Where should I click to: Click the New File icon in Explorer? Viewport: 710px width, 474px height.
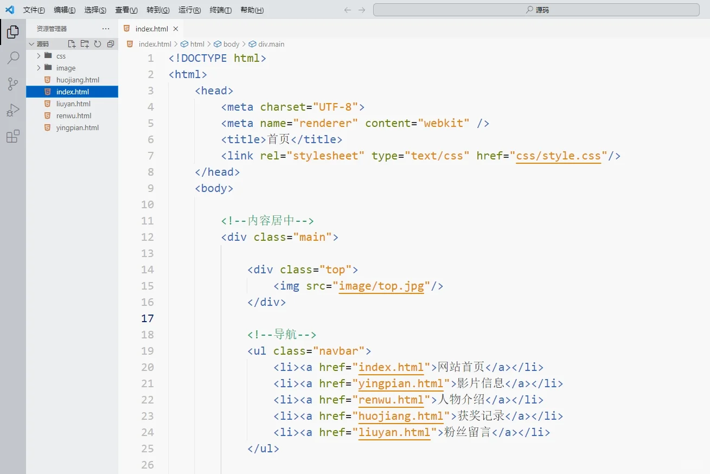tap(71, 44)
